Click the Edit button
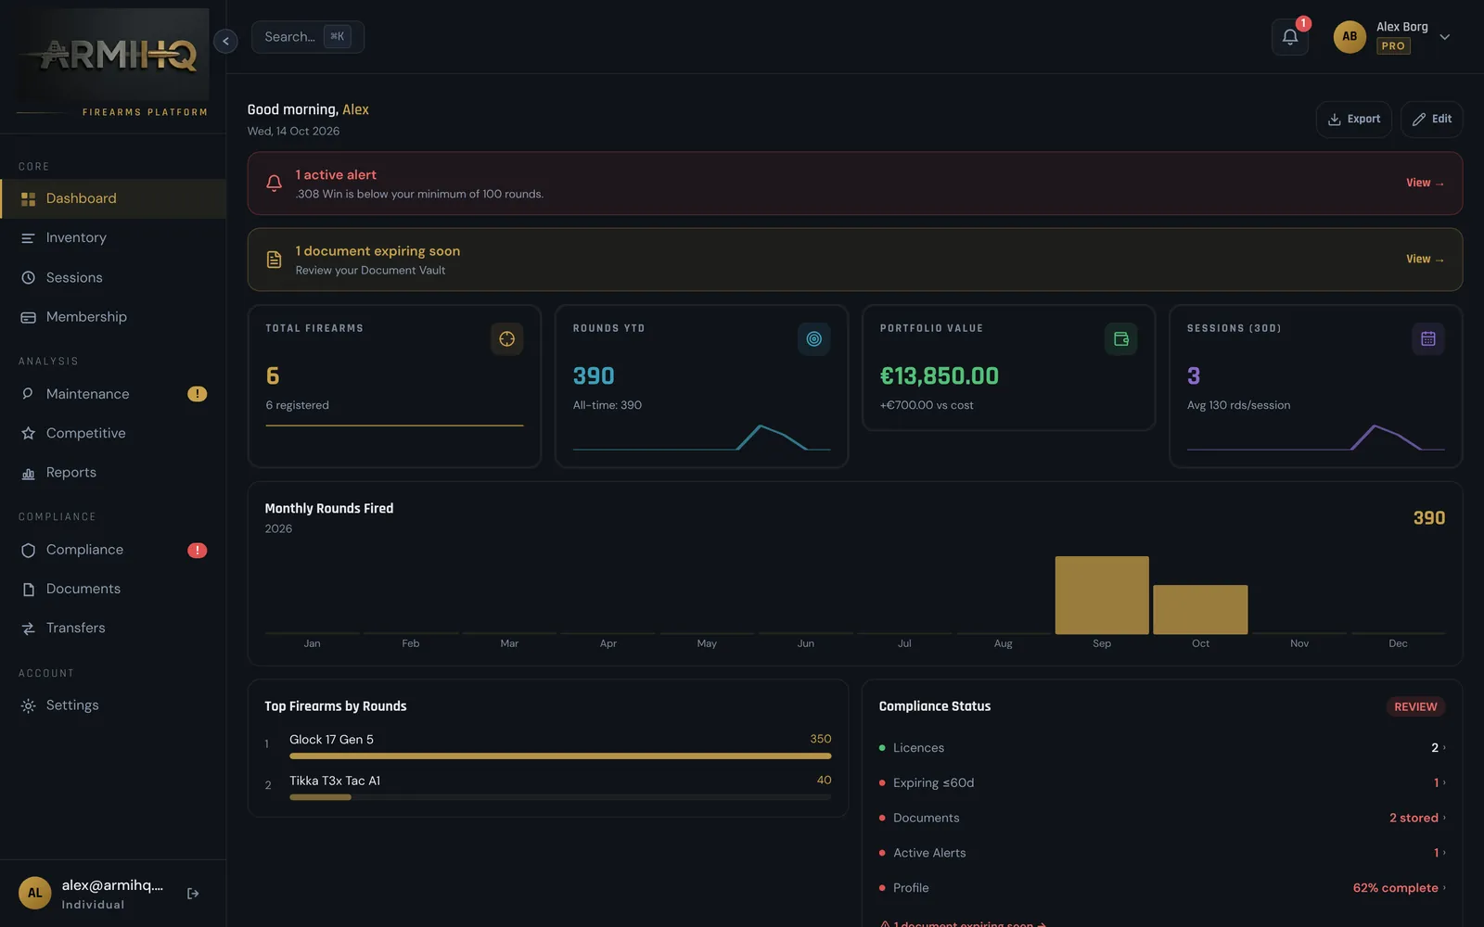This screenshot has width=1484, height=927. click(x=1431, y=120)
